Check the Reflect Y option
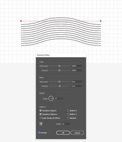 [68, 114]
